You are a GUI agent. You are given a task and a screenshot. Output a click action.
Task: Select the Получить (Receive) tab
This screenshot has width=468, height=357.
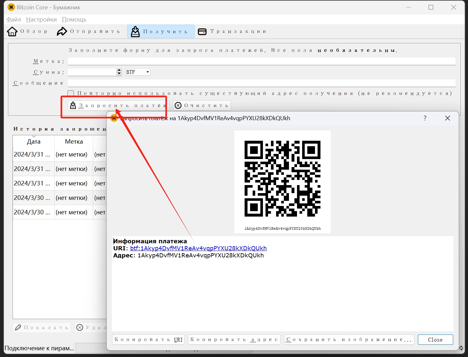(x=161, y=31)
